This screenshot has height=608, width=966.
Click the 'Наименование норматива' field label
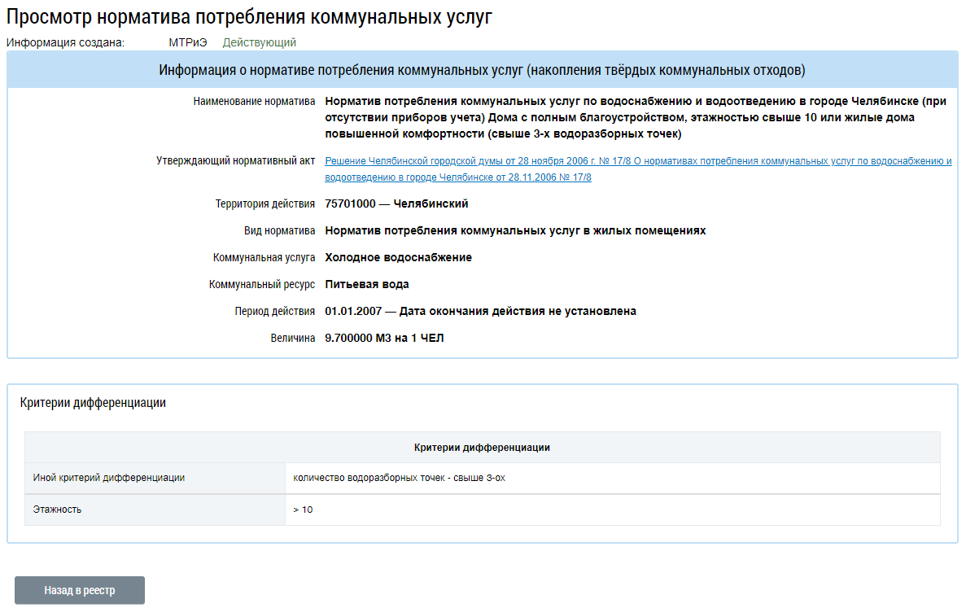tap(254, 102)
